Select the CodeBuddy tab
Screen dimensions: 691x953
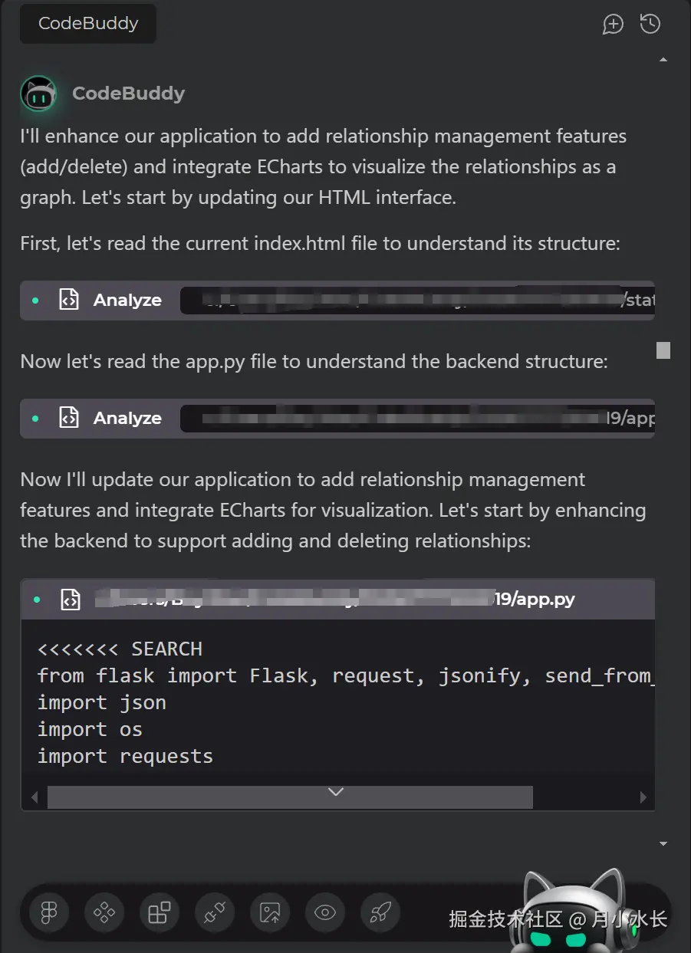click(x=88, y=23)
